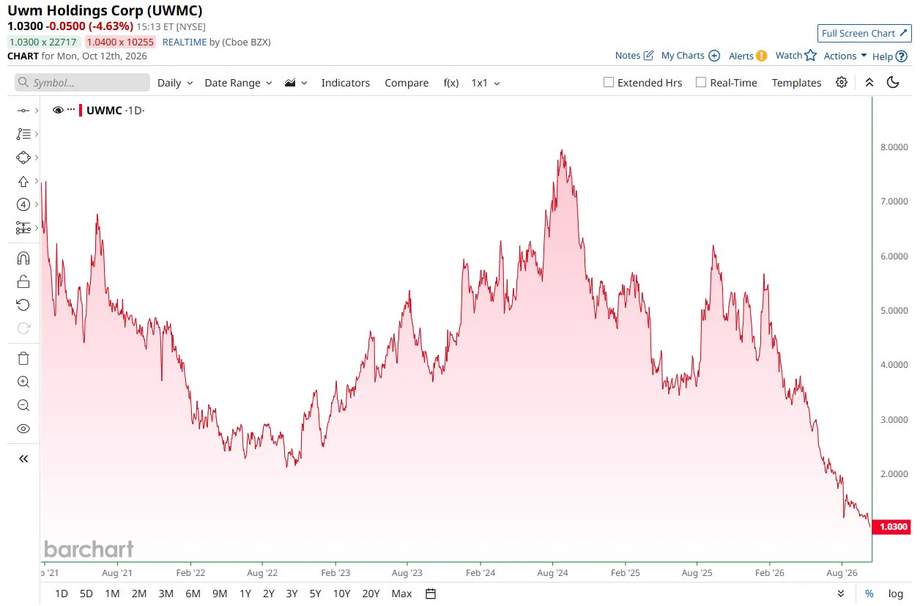This screenshot has width=920, height=606.
Task: Select the 5D time range
Action: [x=86, y=594]
